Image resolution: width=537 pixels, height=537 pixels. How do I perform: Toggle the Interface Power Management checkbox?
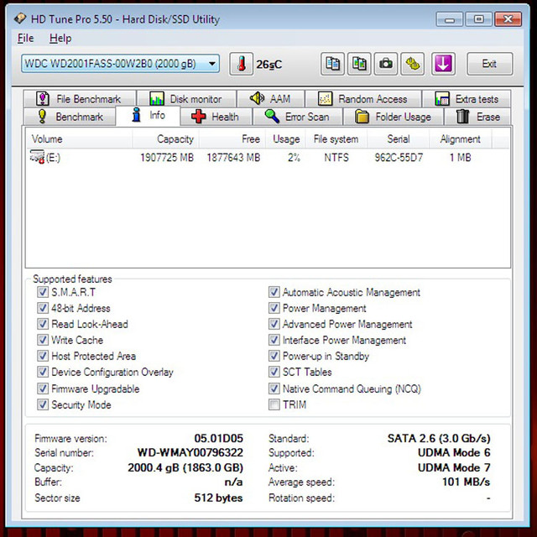[x=274, y=340]
